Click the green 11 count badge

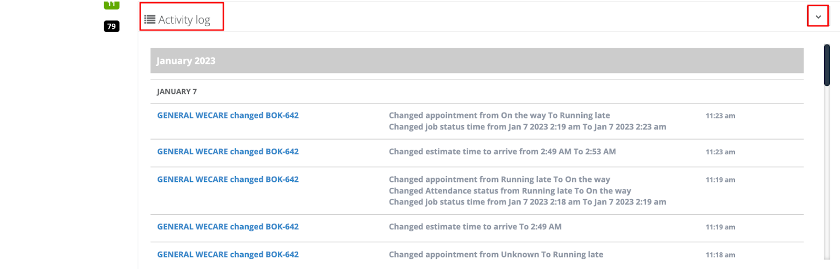pos(111,4)
